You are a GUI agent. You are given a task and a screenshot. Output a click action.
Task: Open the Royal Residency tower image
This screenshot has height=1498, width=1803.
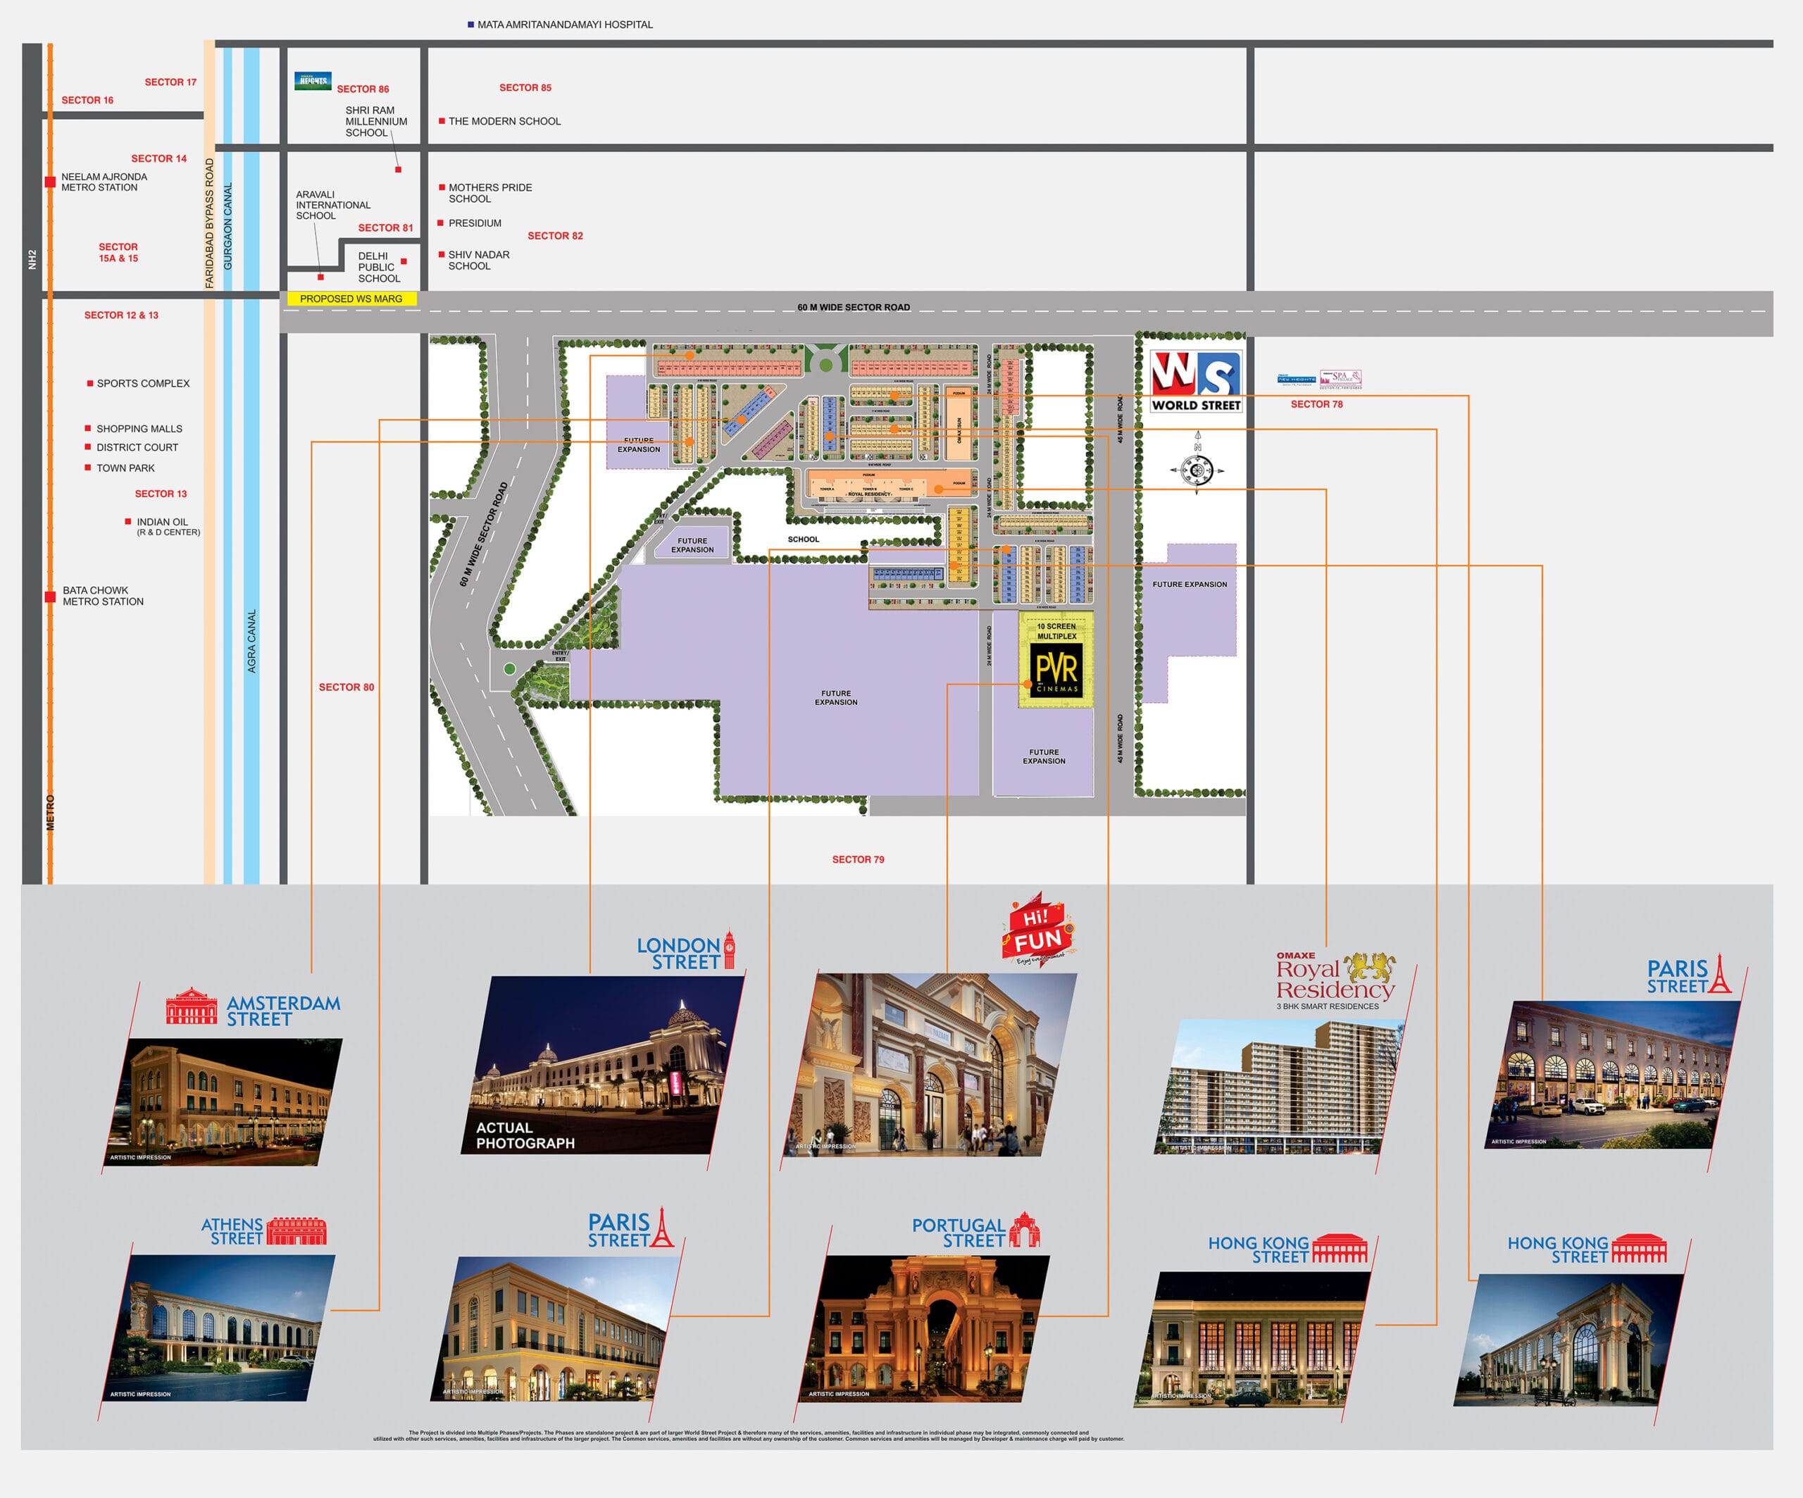click(x=1279, y=1087)
